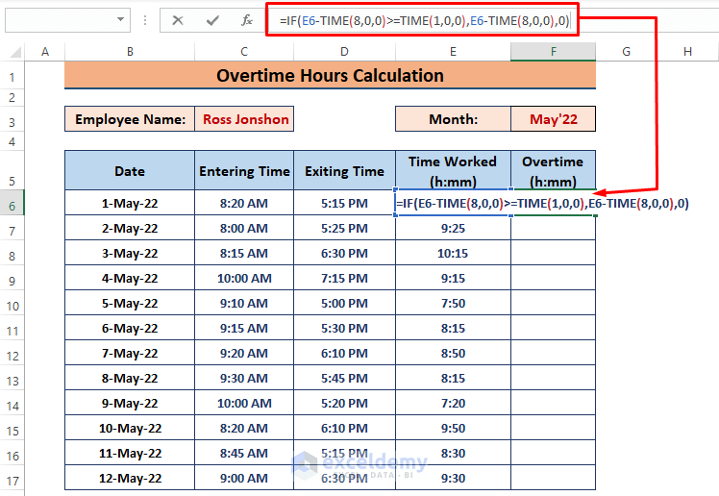Select the 11-May-22 date cell
The image size is (719, 496).
click(x=130, y=453)
